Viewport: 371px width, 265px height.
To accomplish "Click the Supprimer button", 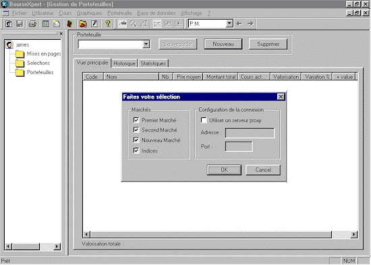I will pyautogui.click(x=268, y=44).
